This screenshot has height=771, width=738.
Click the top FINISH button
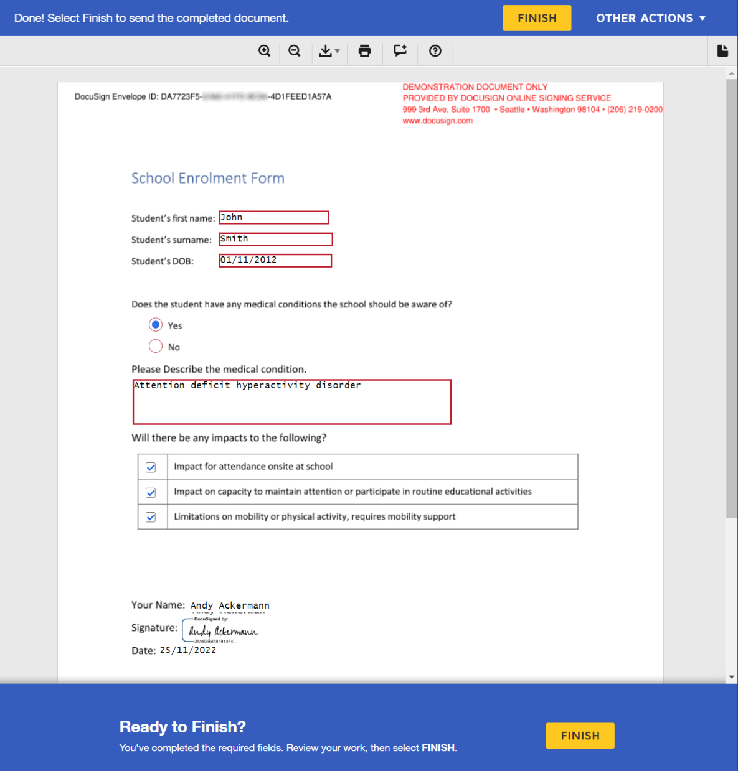click(x=536, y=17)
